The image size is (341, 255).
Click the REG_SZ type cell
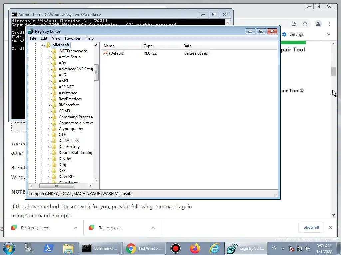[x=150, y=53]
